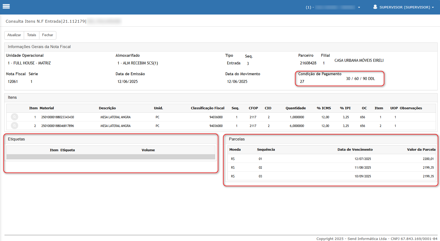Click the Parcelas panel heading
The image size is (440, 241).
tap(237, 139)
